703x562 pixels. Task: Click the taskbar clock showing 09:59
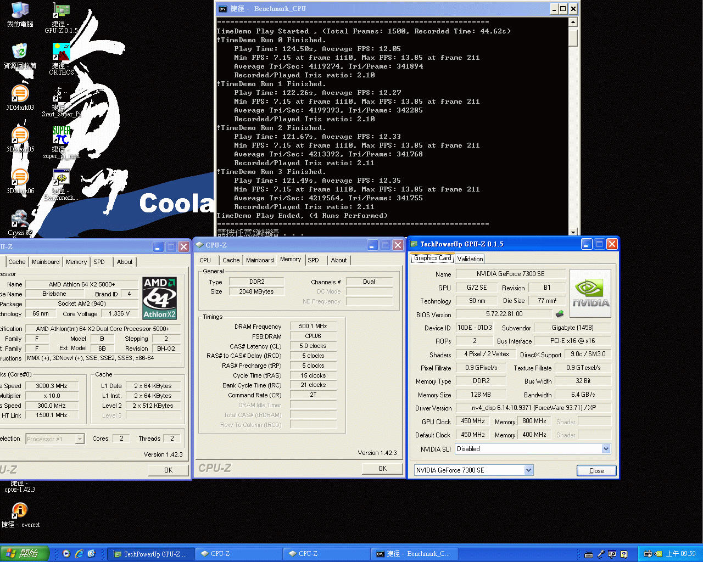[681, 554]
